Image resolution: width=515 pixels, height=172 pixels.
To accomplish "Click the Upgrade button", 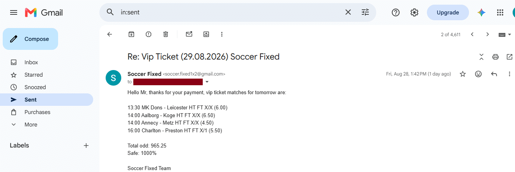I will click(x=448, y=12).
